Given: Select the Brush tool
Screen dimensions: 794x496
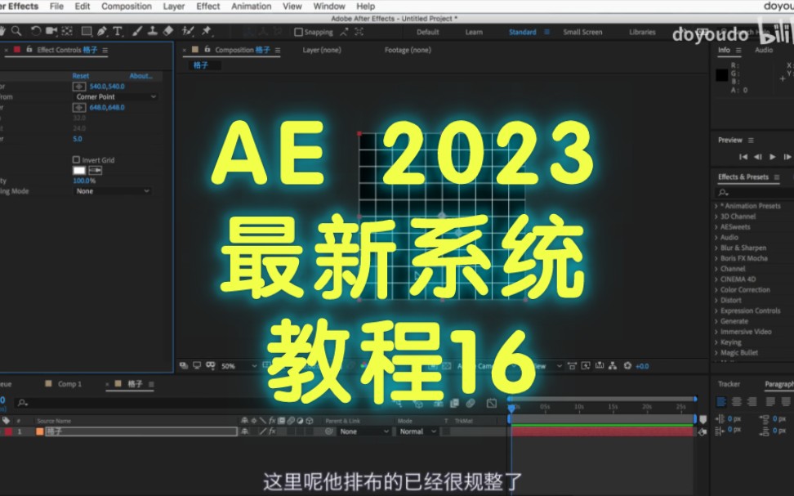Looking at the screenshot, I should [138, 30].
